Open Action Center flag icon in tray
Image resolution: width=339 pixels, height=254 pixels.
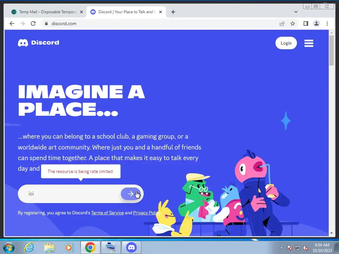coord(290,248)
